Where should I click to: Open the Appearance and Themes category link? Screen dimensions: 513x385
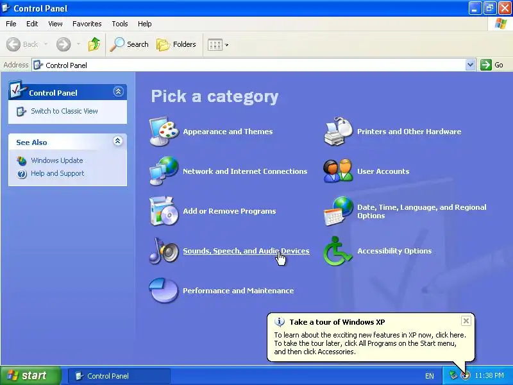pyautogui.click(x=228, y=132)
